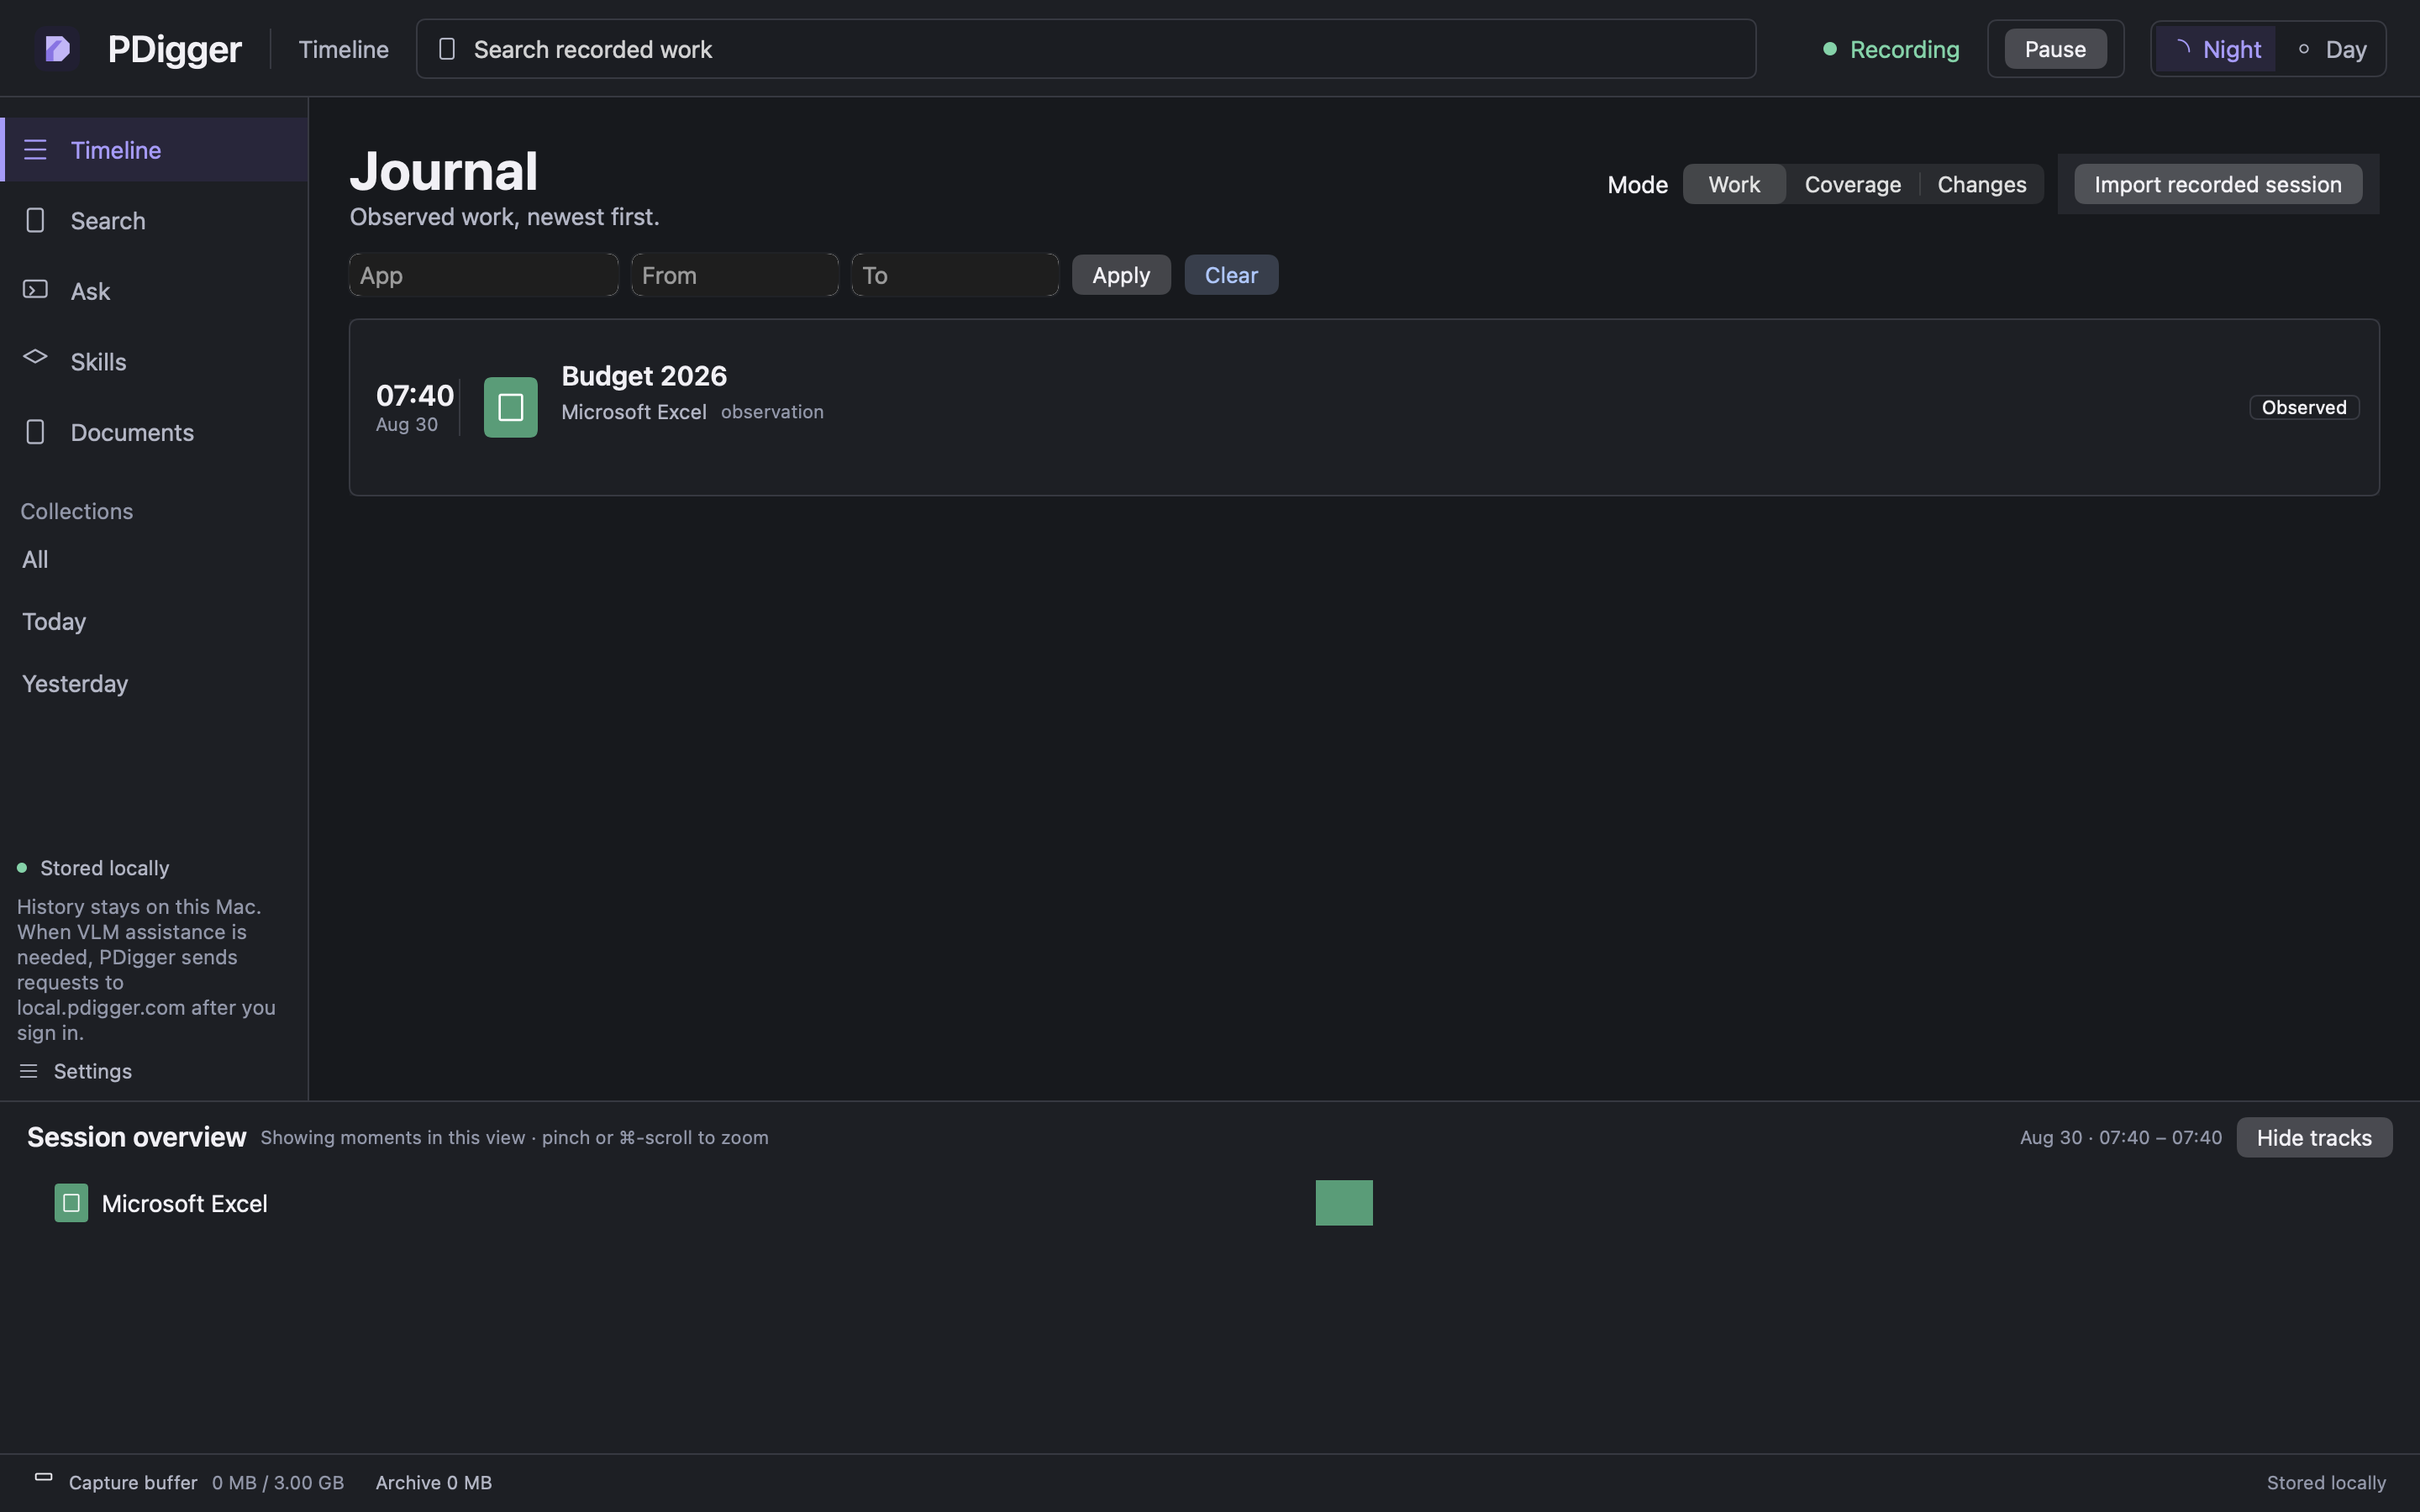2420x1512 pixels.
Task: Switch theme to Day
Action: click(x=2331, y=49)
